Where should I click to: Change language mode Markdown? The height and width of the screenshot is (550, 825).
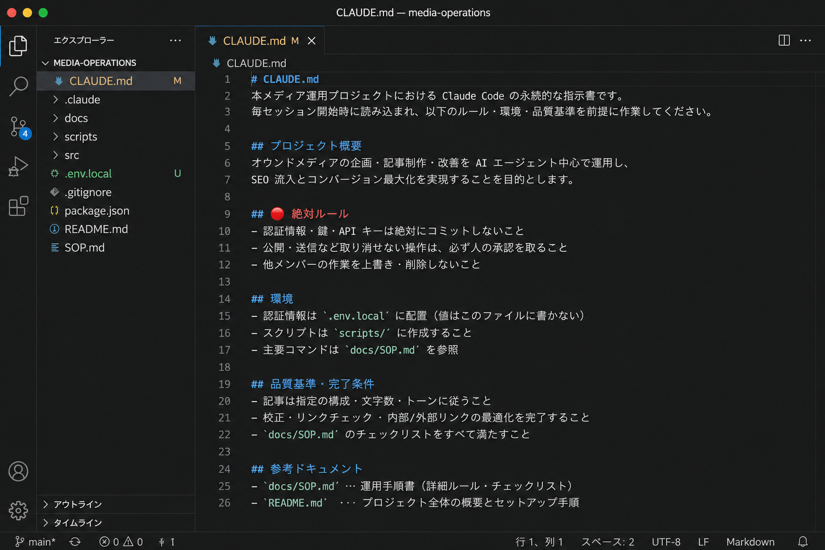pos(750,542)
